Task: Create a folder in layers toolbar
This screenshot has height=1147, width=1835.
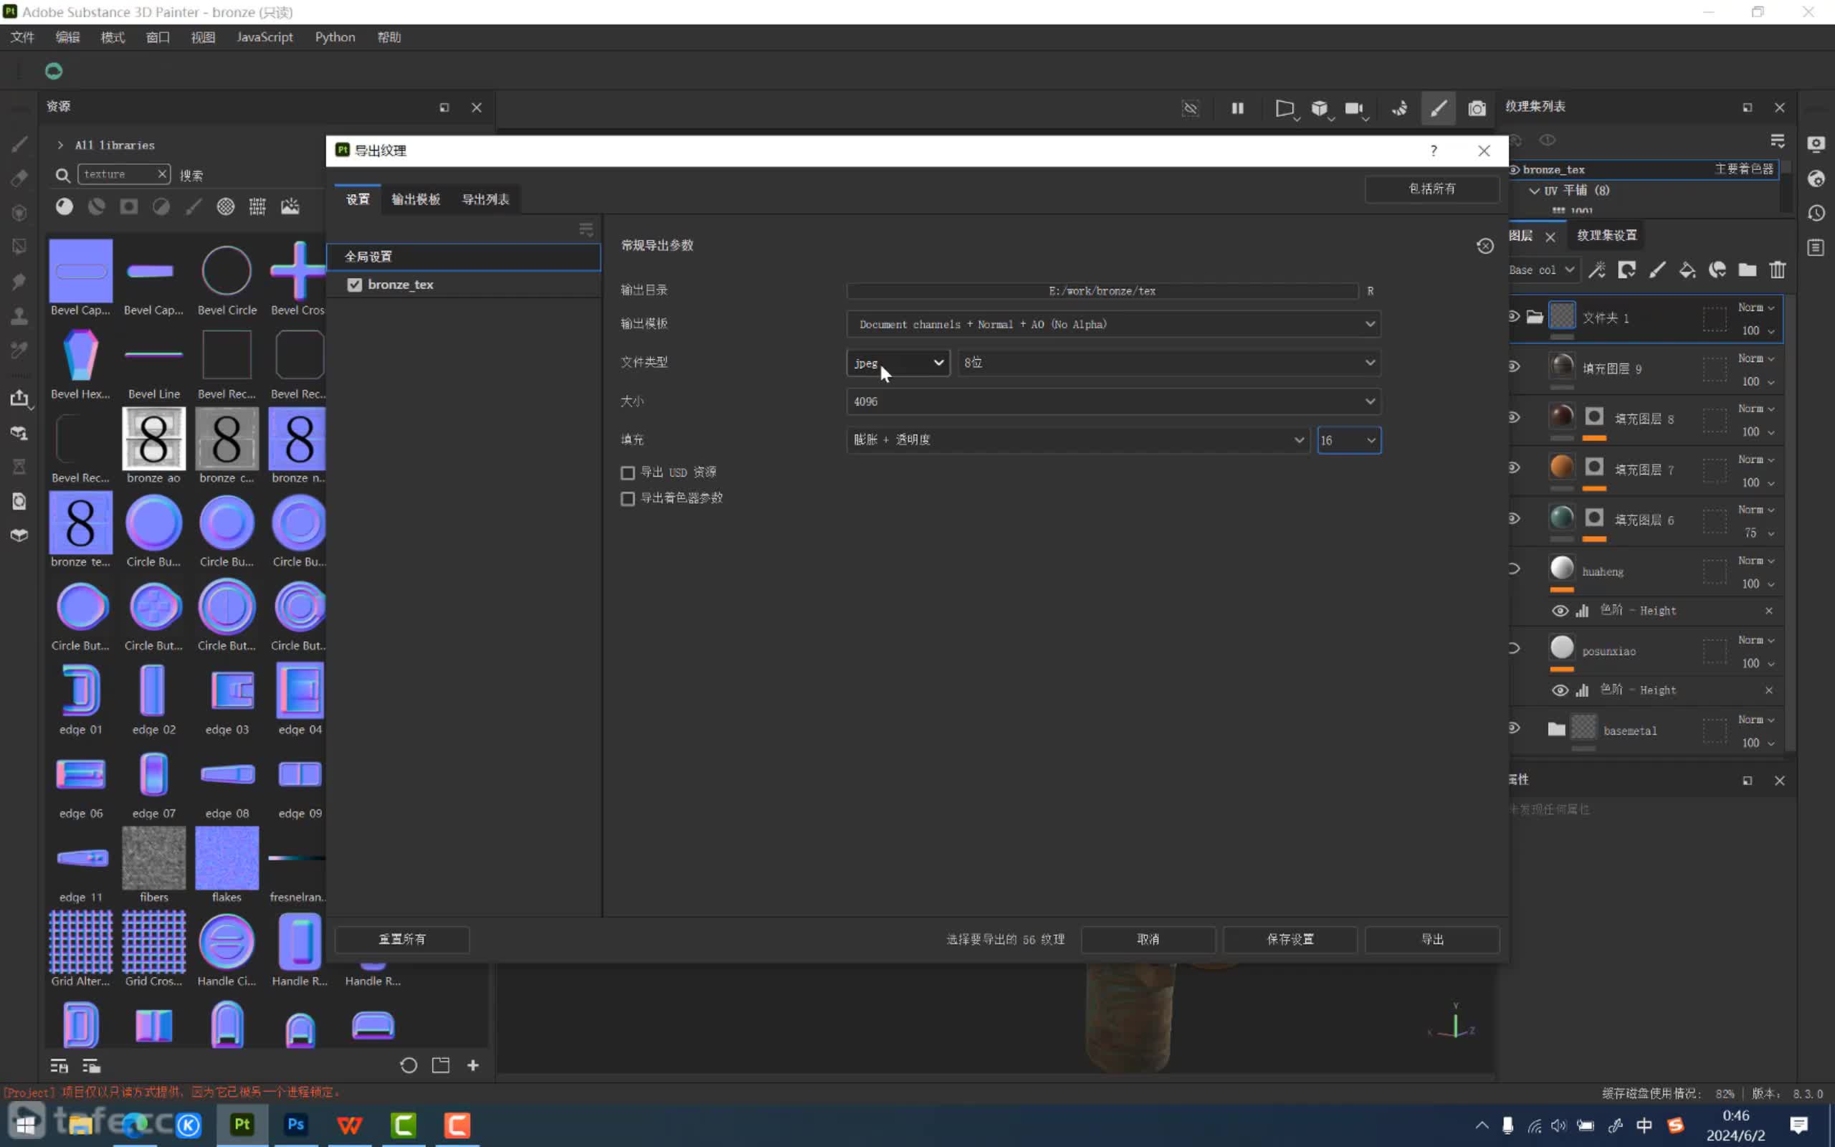Action: (1748, 270)
